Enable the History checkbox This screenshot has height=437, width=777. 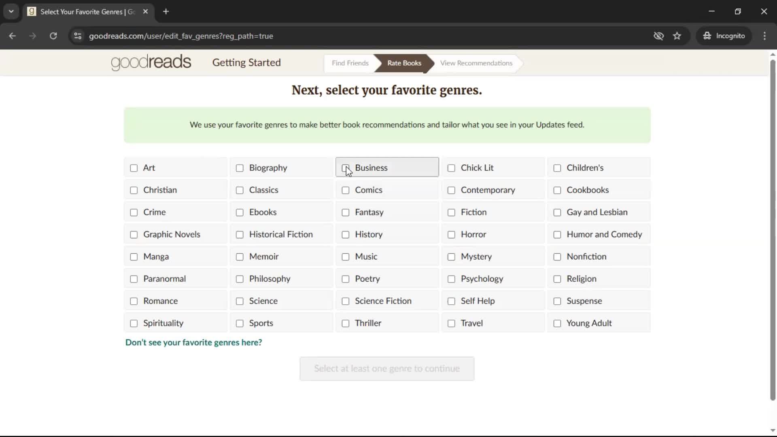coord(346,235)
